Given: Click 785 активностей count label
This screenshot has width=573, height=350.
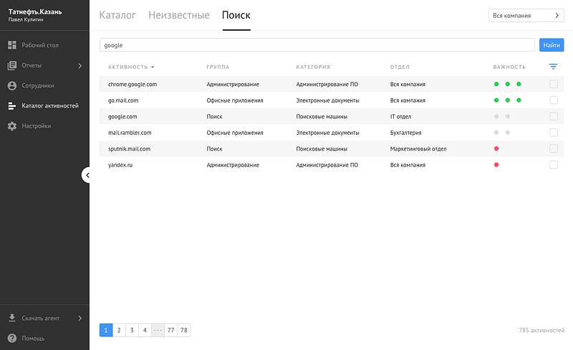Looking at the screenshot, I should click(541, 330).
